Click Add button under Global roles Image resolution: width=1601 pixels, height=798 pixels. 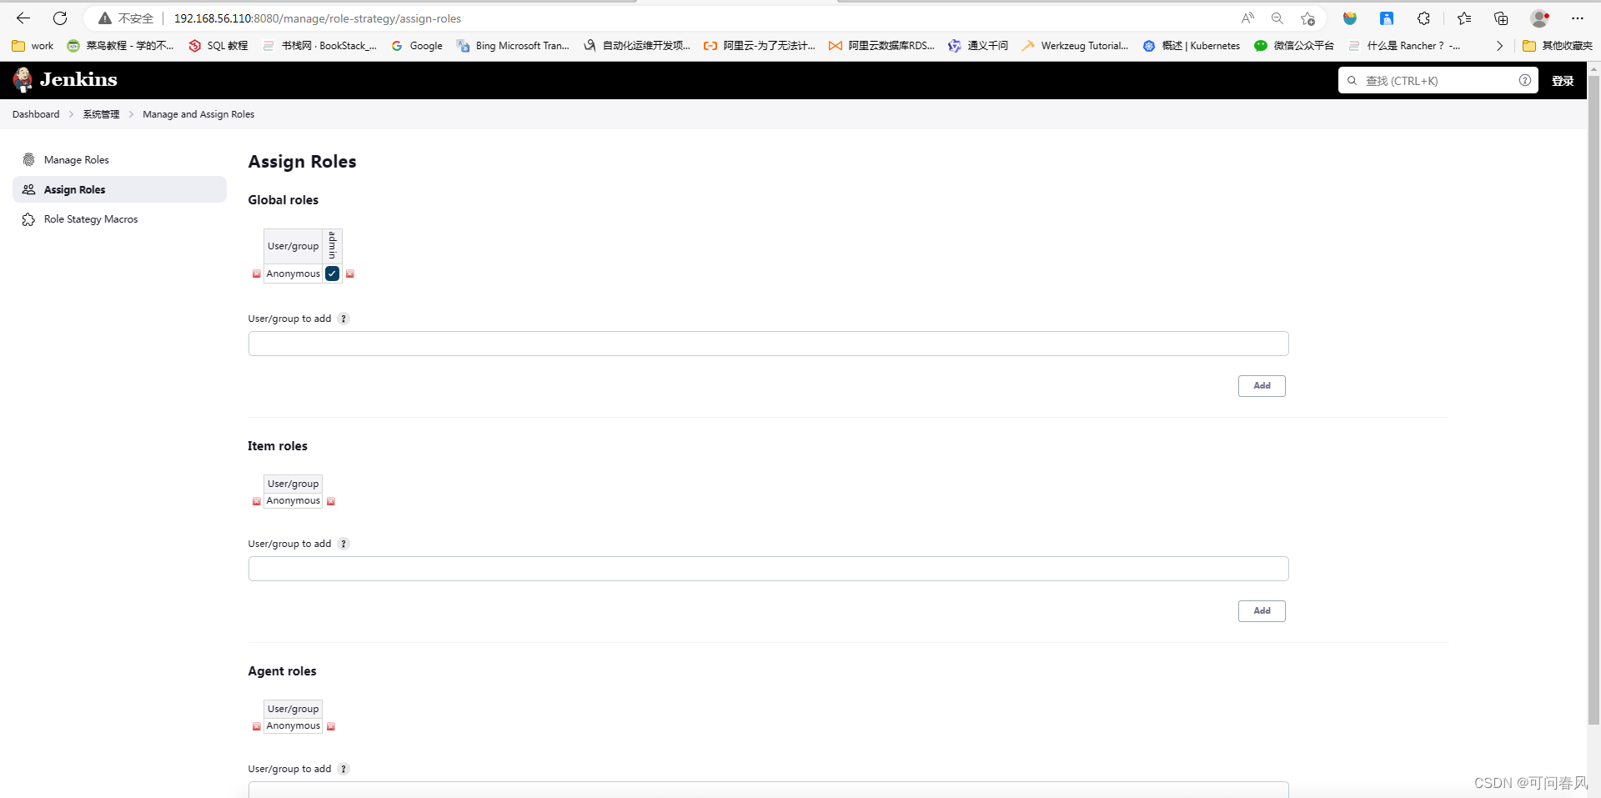[1262, 386]
